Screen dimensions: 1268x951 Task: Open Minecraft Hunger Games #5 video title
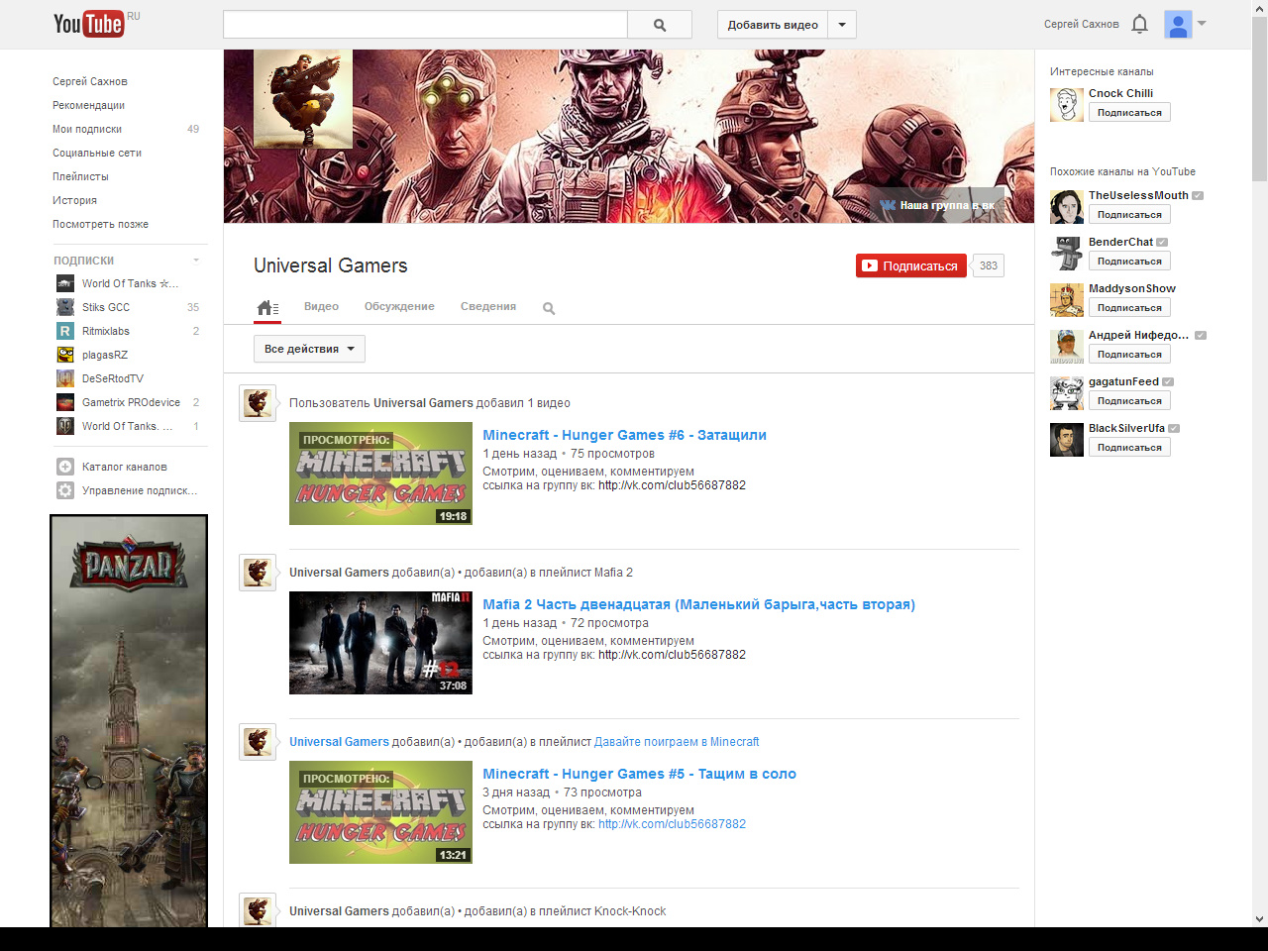coord(639,774)
